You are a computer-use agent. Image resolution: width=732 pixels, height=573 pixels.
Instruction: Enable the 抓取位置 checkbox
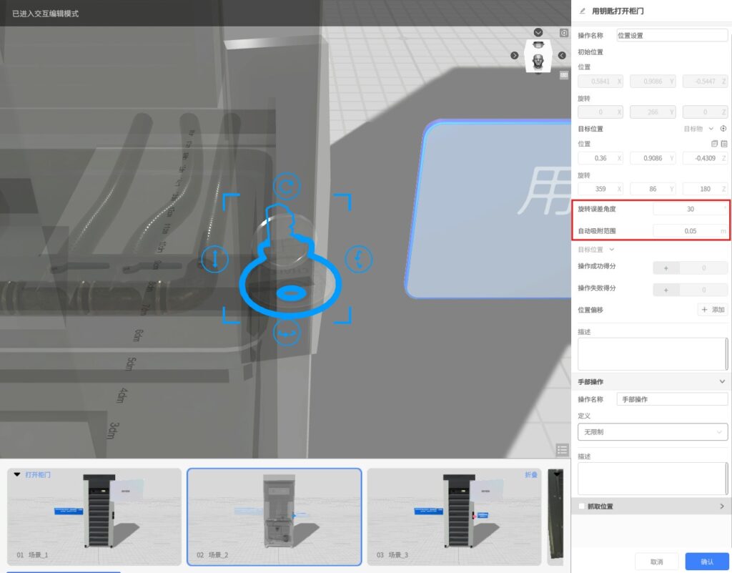coord(582,506)
